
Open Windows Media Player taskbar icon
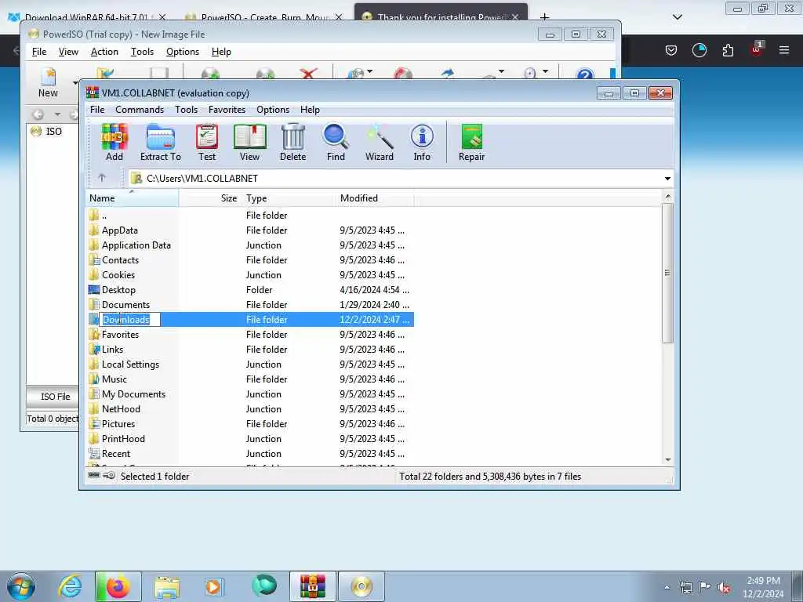point(213,586)
